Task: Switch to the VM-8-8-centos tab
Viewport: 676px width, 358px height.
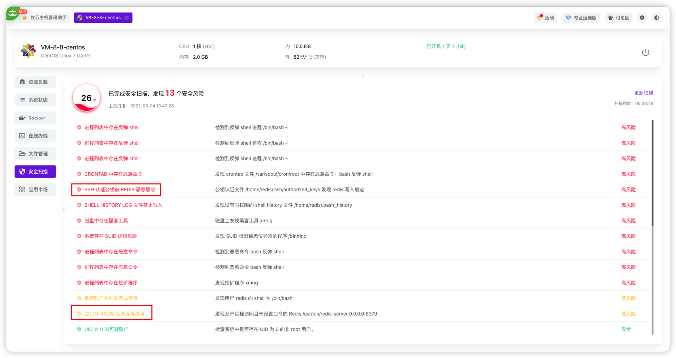Action: point(103,18)
